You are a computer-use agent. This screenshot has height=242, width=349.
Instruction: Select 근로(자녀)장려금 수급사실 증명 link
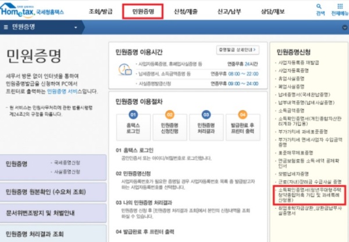tap(309, 182)
